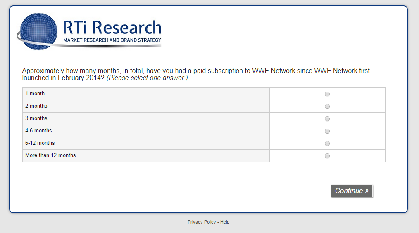Click the 'Please select one answer' instruction

pyautogui.click(x=147, y=78)
